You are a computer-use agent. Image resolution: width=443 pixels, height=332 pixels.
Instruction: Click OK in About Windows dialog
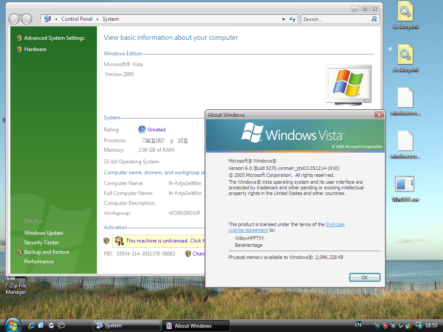[365, 278]
